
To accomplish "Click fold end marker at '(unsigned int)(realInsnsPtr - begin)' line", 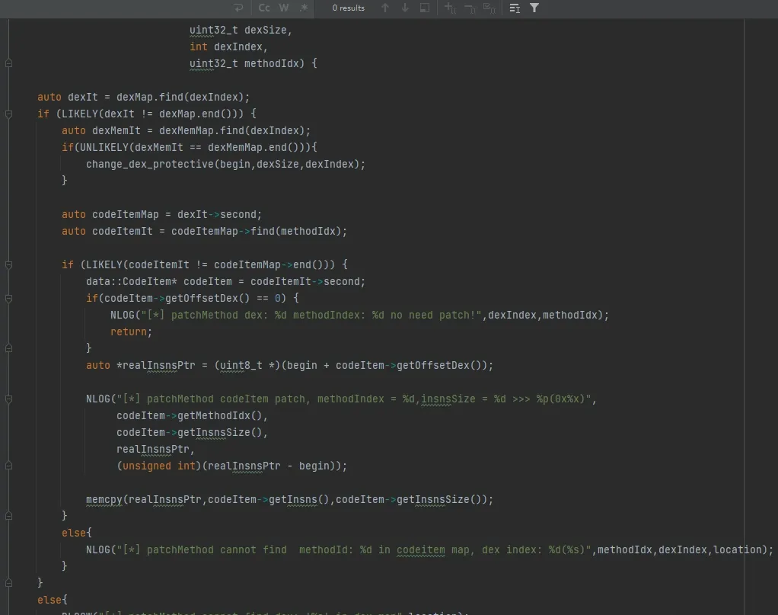I will coord(8,466).
